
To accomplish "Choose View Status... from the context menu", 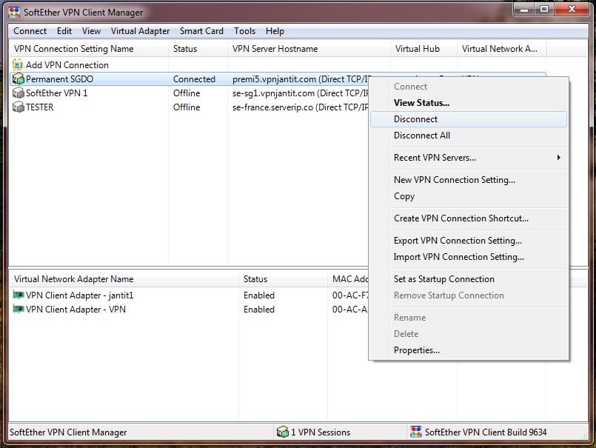I will pos(468,103).
